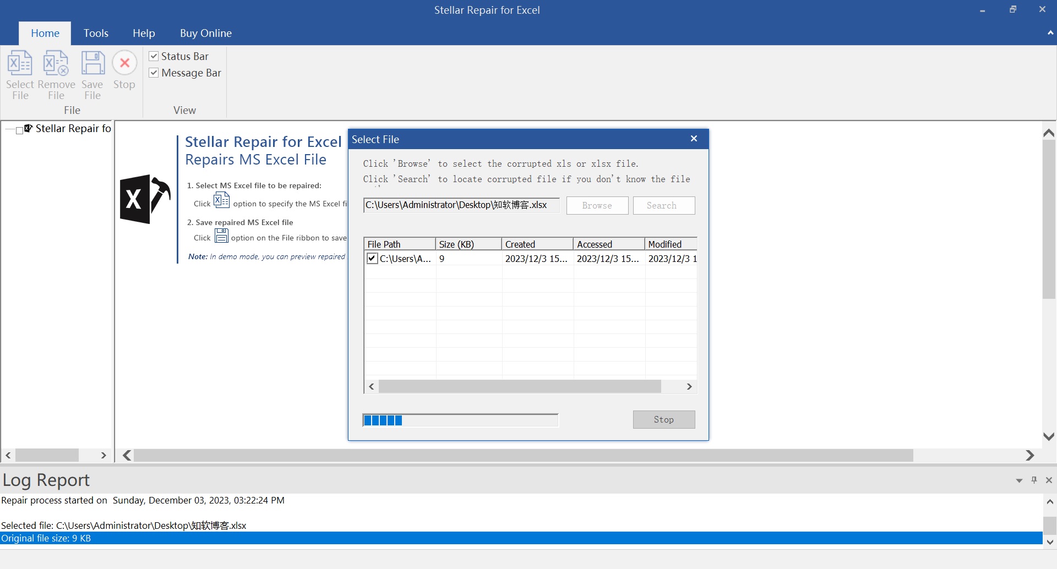Open the Home ribbon tab

pyautogui.click(x=45, y=33)
